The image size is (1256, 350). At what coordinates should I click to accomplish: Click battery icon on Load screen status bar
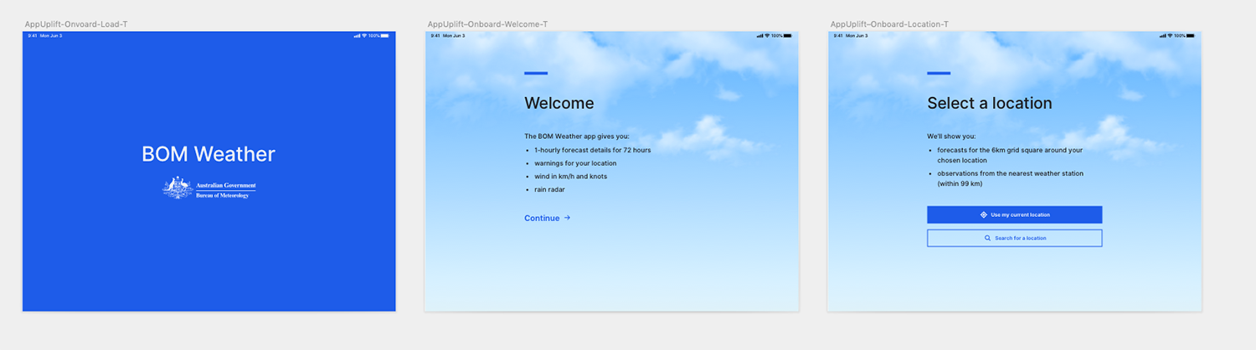pyautogui.click(x=384, y=36)
